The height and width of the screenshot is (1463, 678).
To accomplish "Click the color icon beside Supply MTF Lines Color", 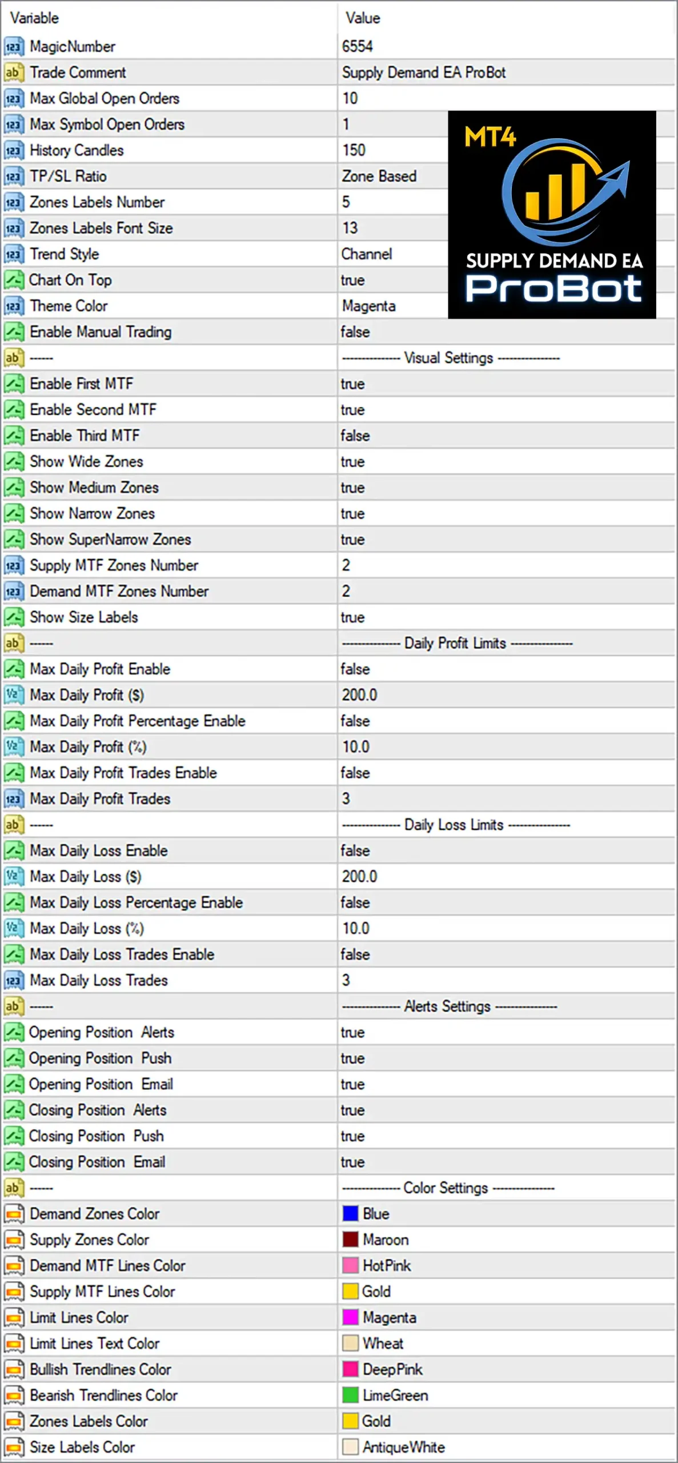I will tap(14, 1292).
